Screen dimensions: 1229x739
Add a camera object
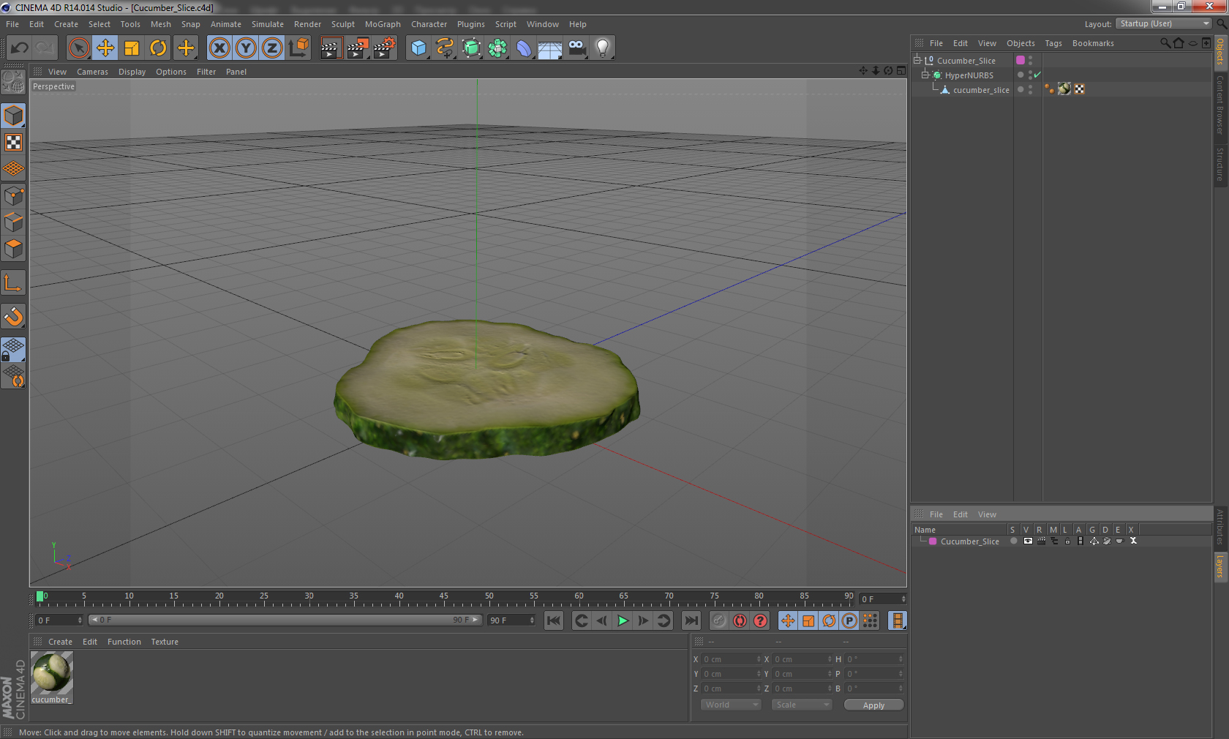[576, 48]
